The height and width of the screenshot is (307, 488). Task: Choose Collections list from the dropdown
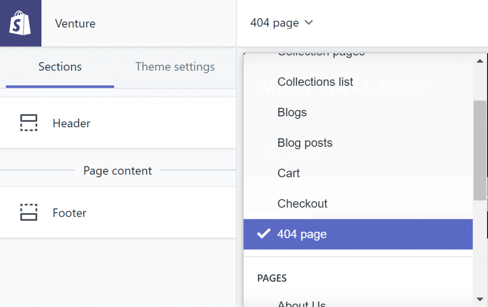(x=315, y=82)
